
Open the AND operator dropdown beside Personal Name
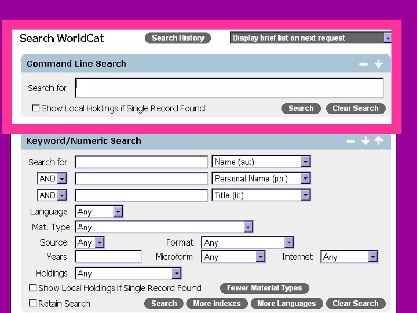[52, 179]
